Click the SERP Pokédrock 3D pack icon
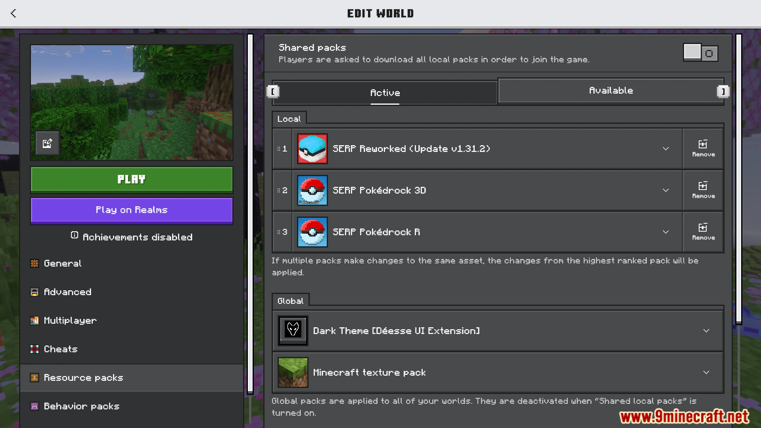This screenshot has width=761, height=428. [312, 190]
